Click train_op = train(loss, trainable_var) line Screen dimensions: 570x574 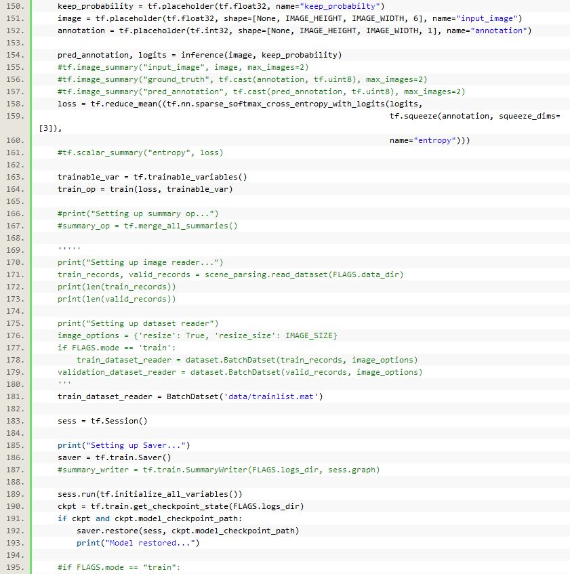click(145, 189)
